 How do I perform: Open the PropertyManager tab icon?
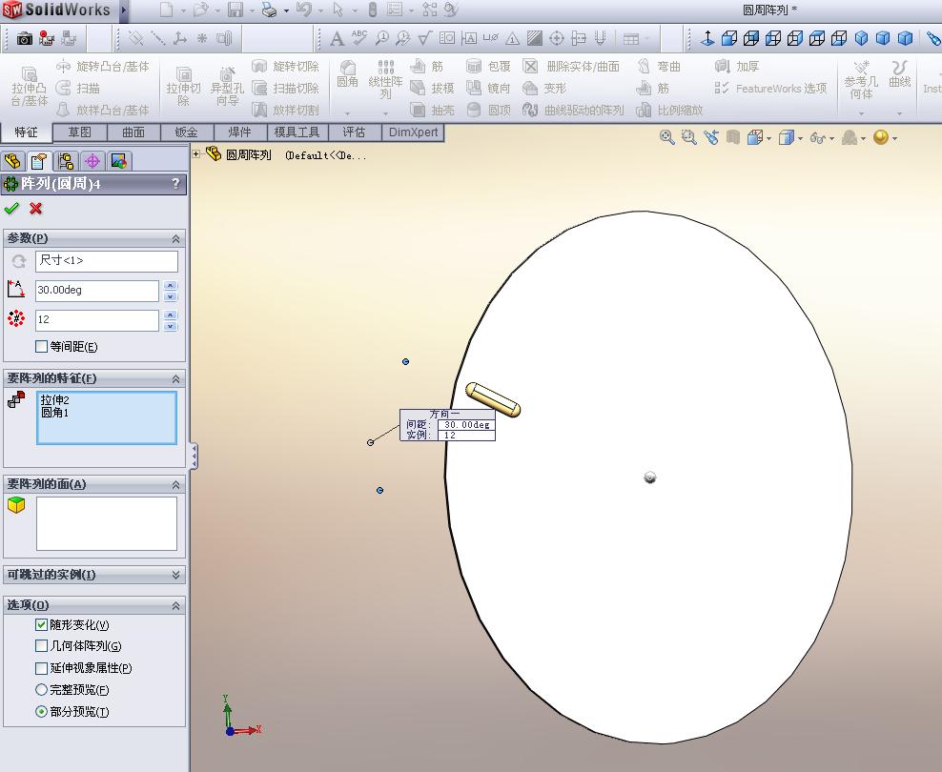[38, 161]
